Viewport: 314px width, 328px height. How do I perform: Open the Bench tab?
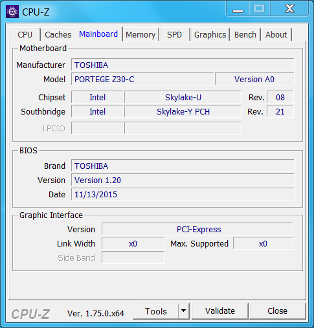[x=245, y=34]
